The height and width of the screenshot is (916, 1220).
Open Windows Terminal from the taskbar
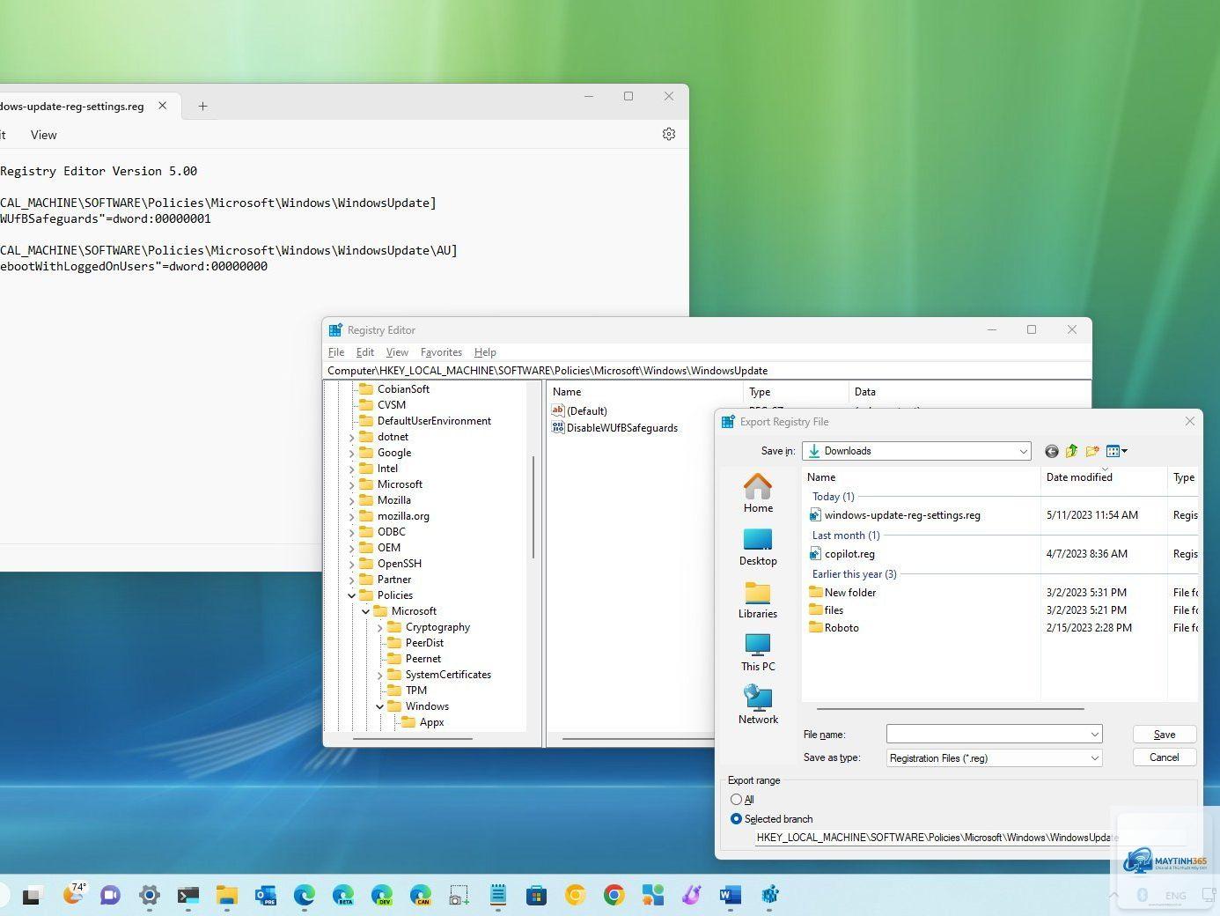tap(188, 896)
